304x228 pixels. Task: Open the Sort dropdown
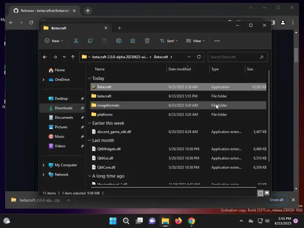coord(169,41)
